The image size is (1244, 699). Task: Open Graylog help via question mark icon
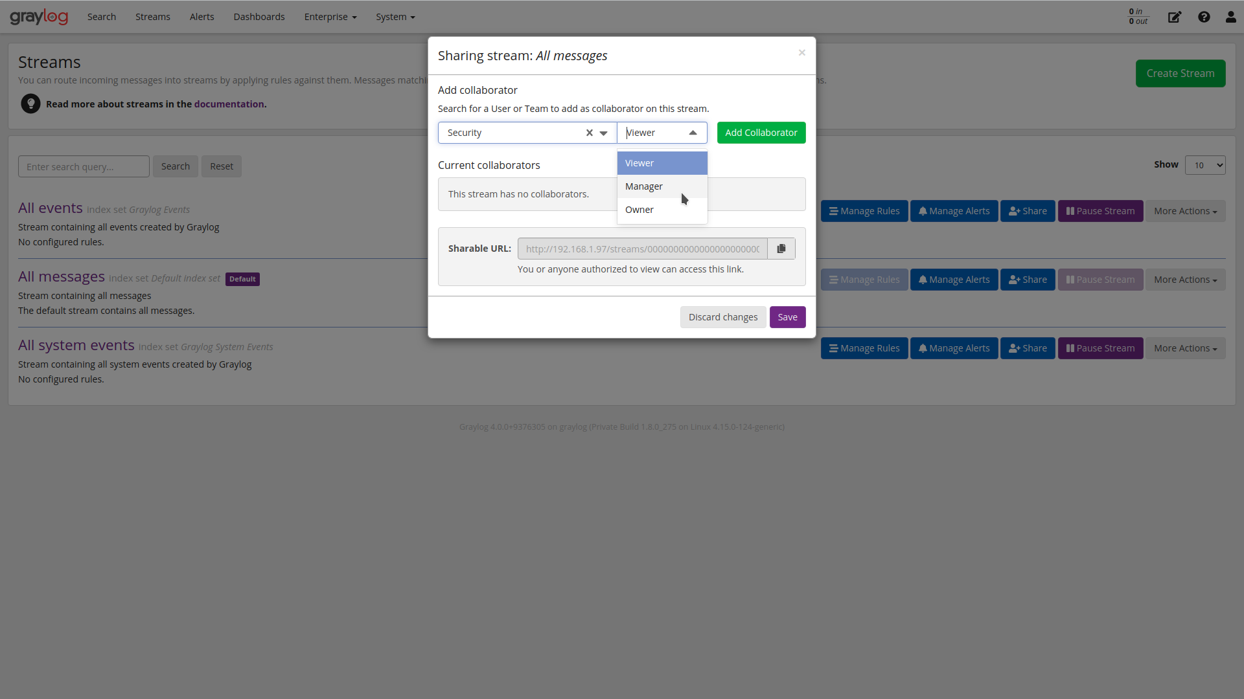(x=1204, y=17)
